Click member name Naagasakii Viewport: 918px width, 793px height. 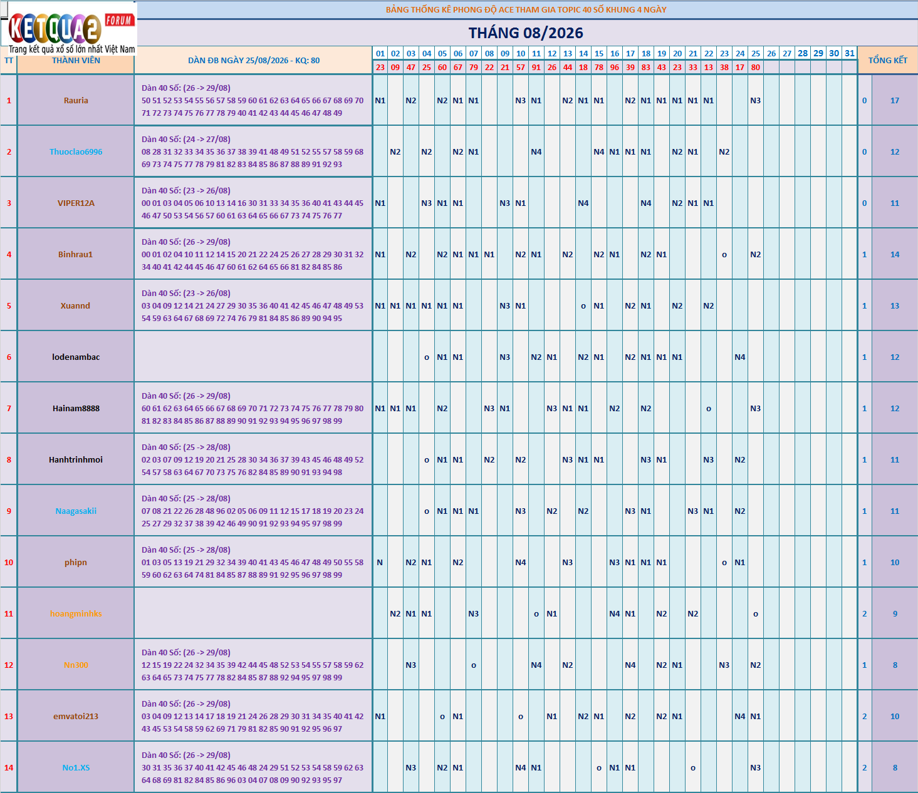click(x=76, y=511)
